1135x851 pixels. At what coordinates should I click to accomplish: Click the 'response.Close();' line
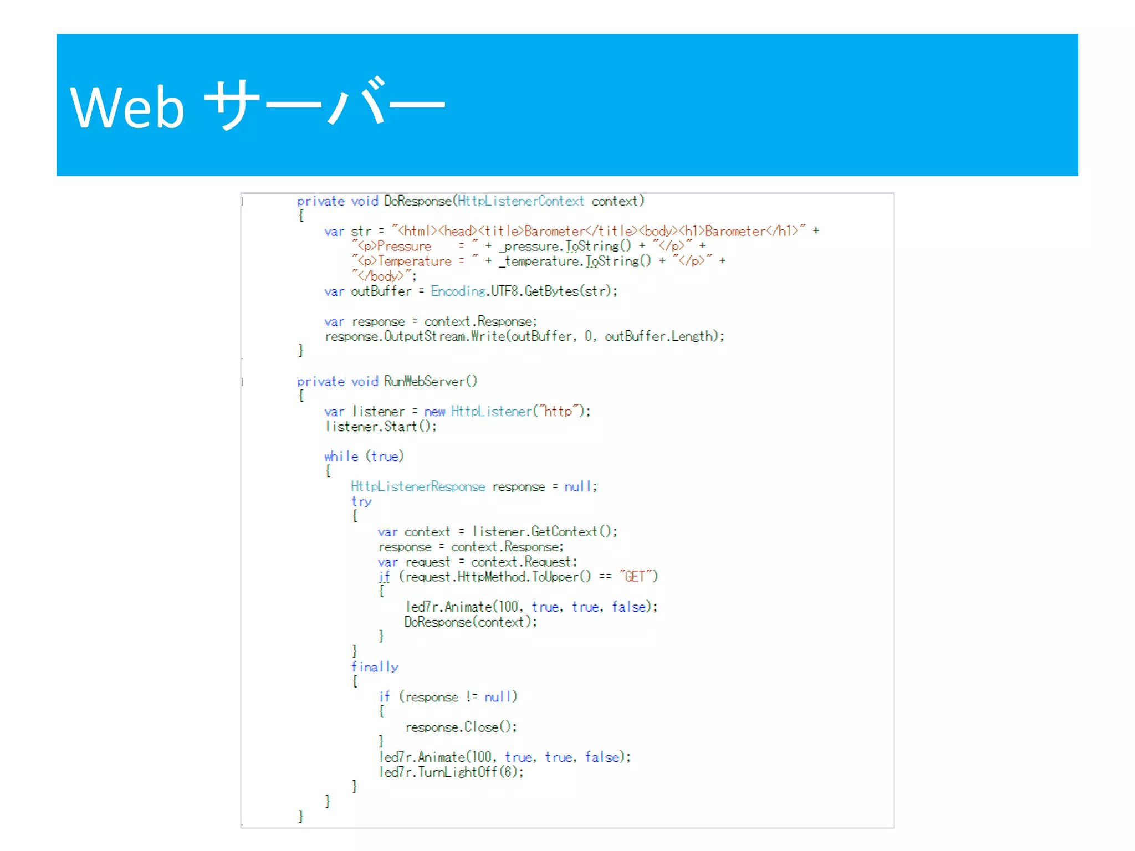[461, 727]
